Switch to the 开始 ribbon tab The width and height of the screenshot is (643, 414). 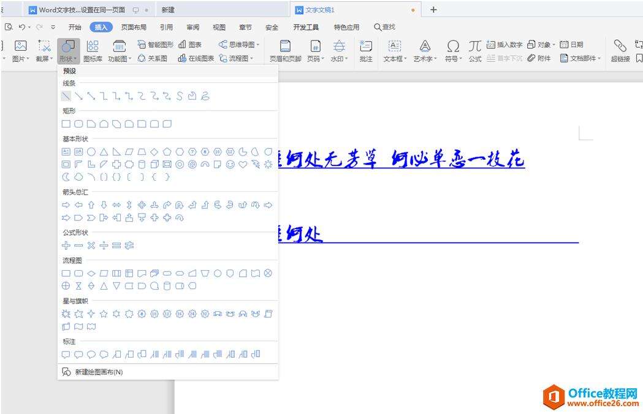(75, 27)
